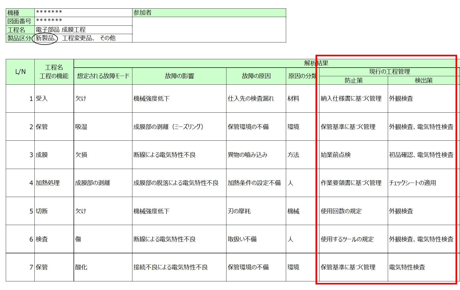
Task: Select the 故障の影響 column header
Action: point(179,76)
